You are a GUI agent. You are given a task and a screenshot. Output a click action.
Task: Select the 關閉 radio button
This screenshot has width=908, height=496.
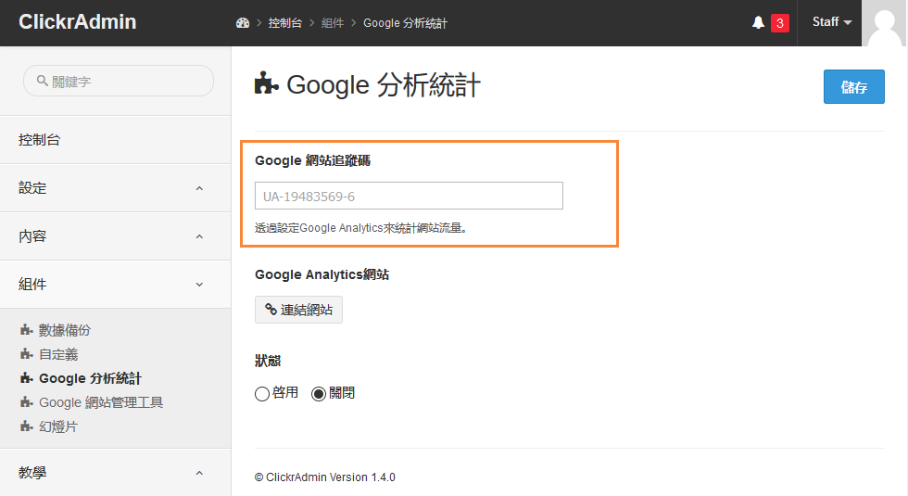(319, 394)
